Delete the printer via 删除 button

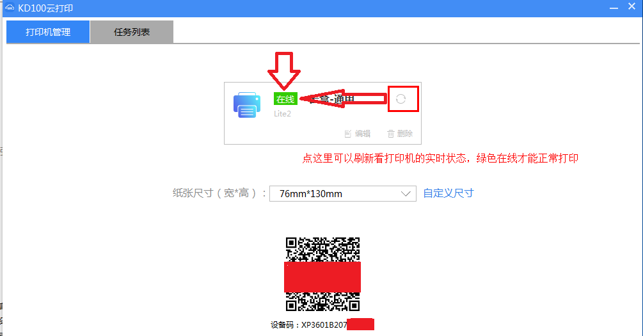(401, 134)
